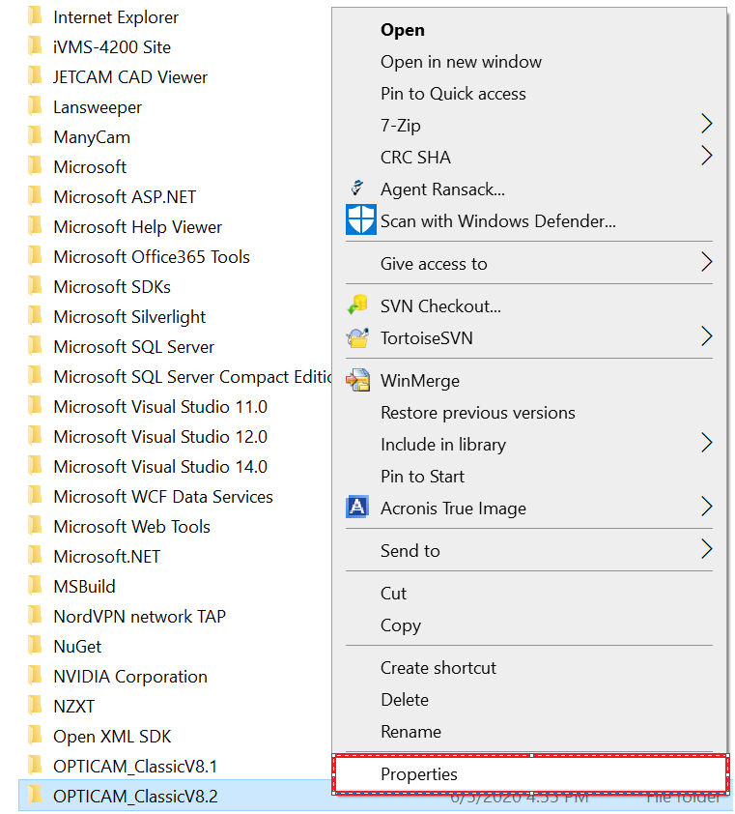
Task: Click the MSBuild folder icon
Action: pyautogui.click(x=36, y=586)
